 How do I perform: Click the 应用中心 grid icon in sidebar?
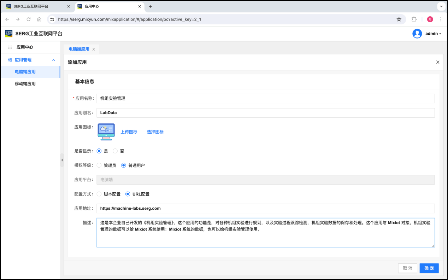(x=10, y=47)
